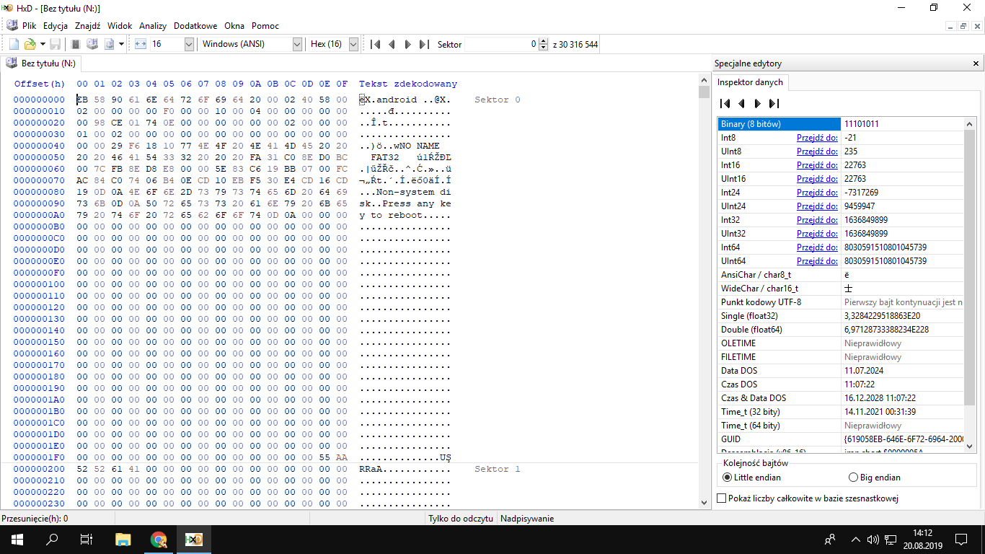This screenshot has height=554, width=985.
Task: Open Windows taskbar search
Action: tap(52, 539)
